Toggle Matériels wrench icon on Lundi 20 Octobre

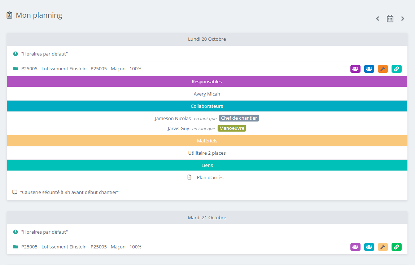click(x=383, y=69)
